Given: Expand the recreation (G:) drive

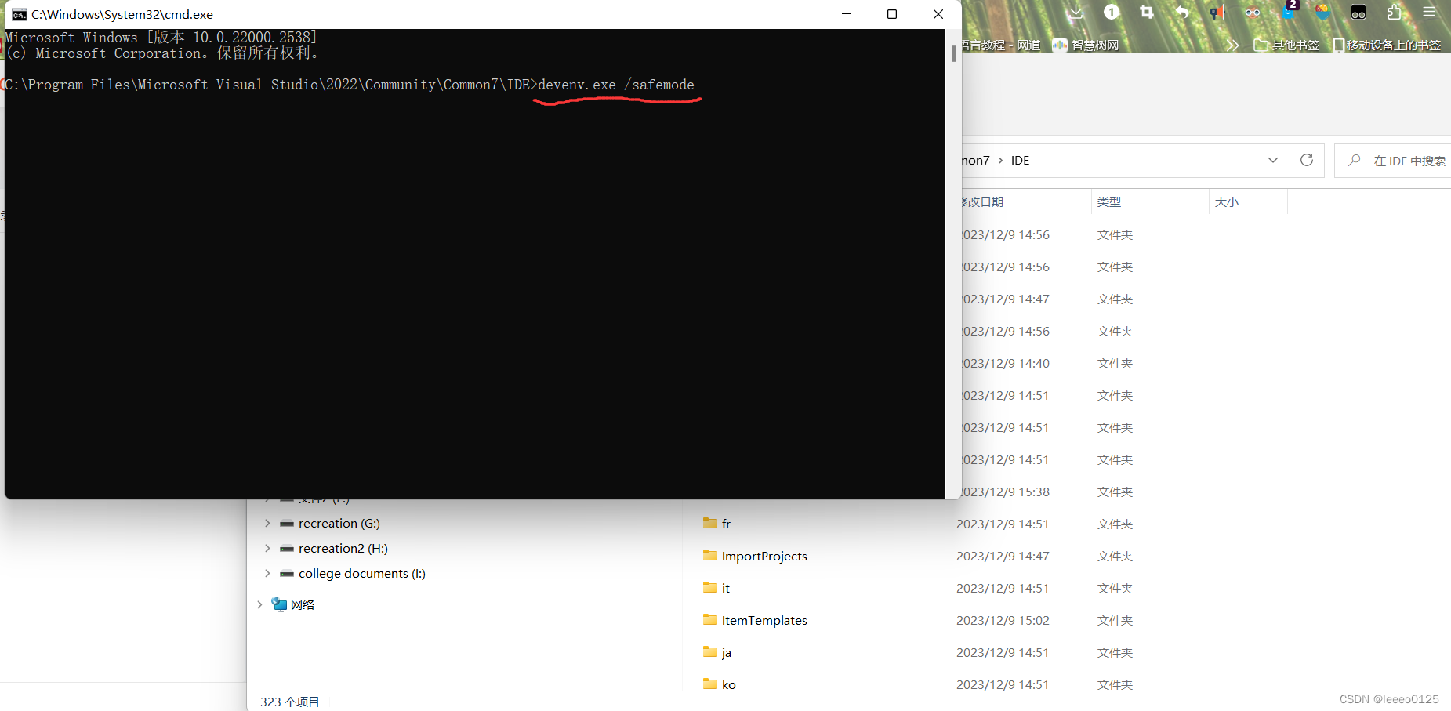Looking at the screenshot, I should 267,523.
